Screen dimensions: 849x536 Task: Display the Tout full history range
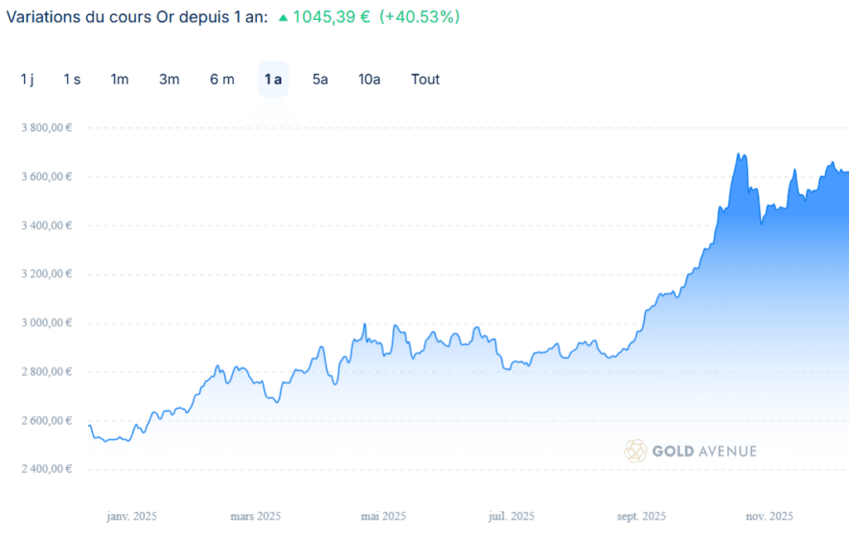(425, 80)
